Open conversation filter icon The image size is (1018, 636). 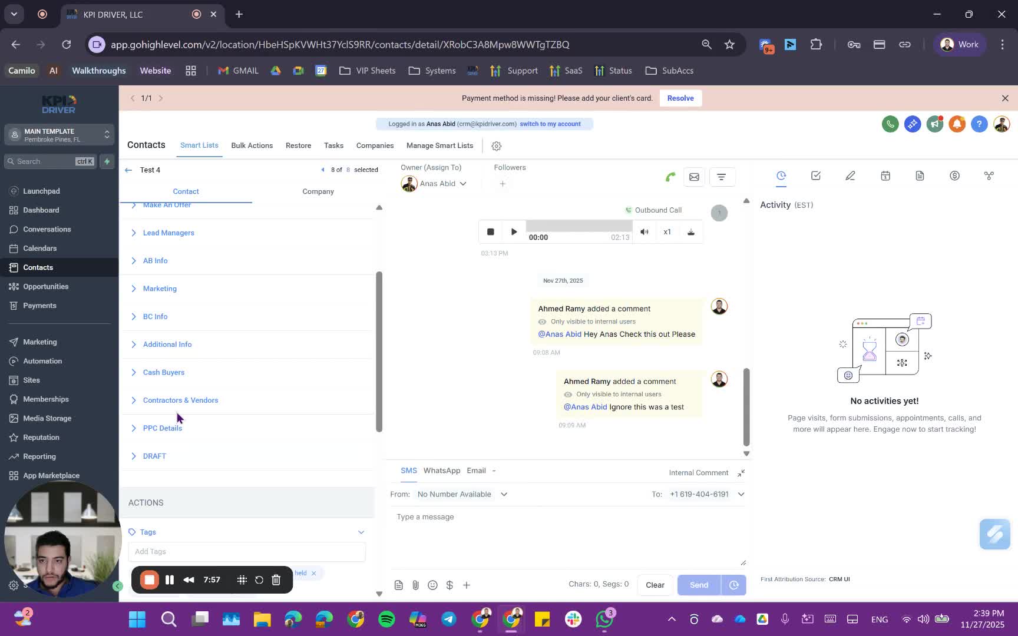click(x=722, y=177)
